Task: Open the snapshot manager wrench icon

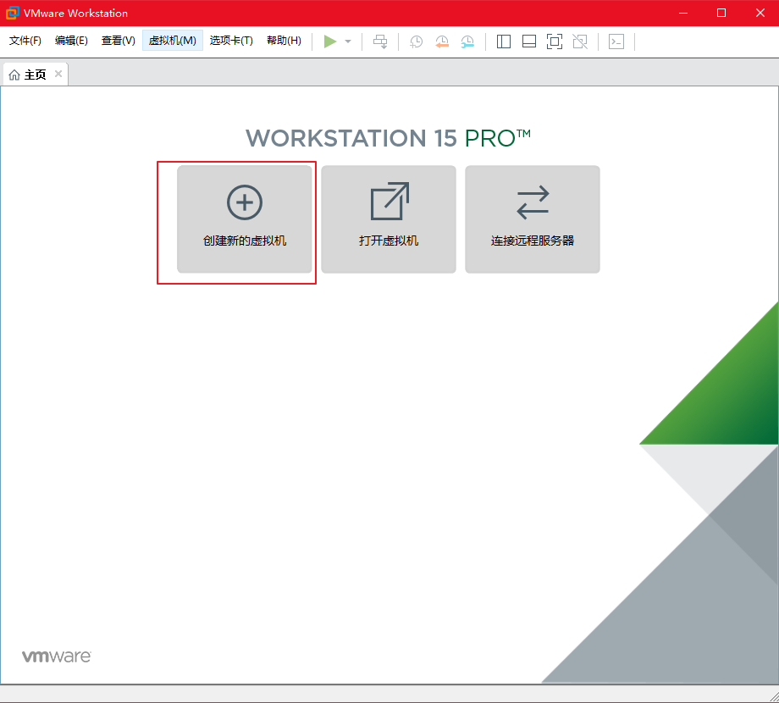Action: click(x=467, y=42)
